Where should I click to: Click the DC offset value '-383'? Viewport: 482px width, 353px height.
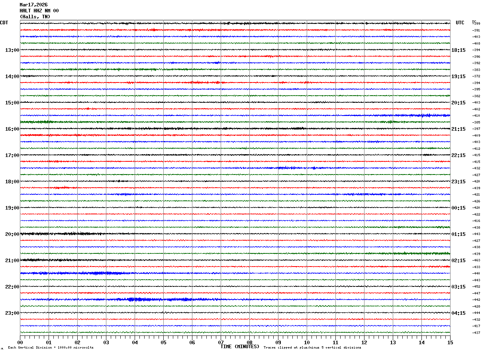pyautogui.click(x=476, y=70)
